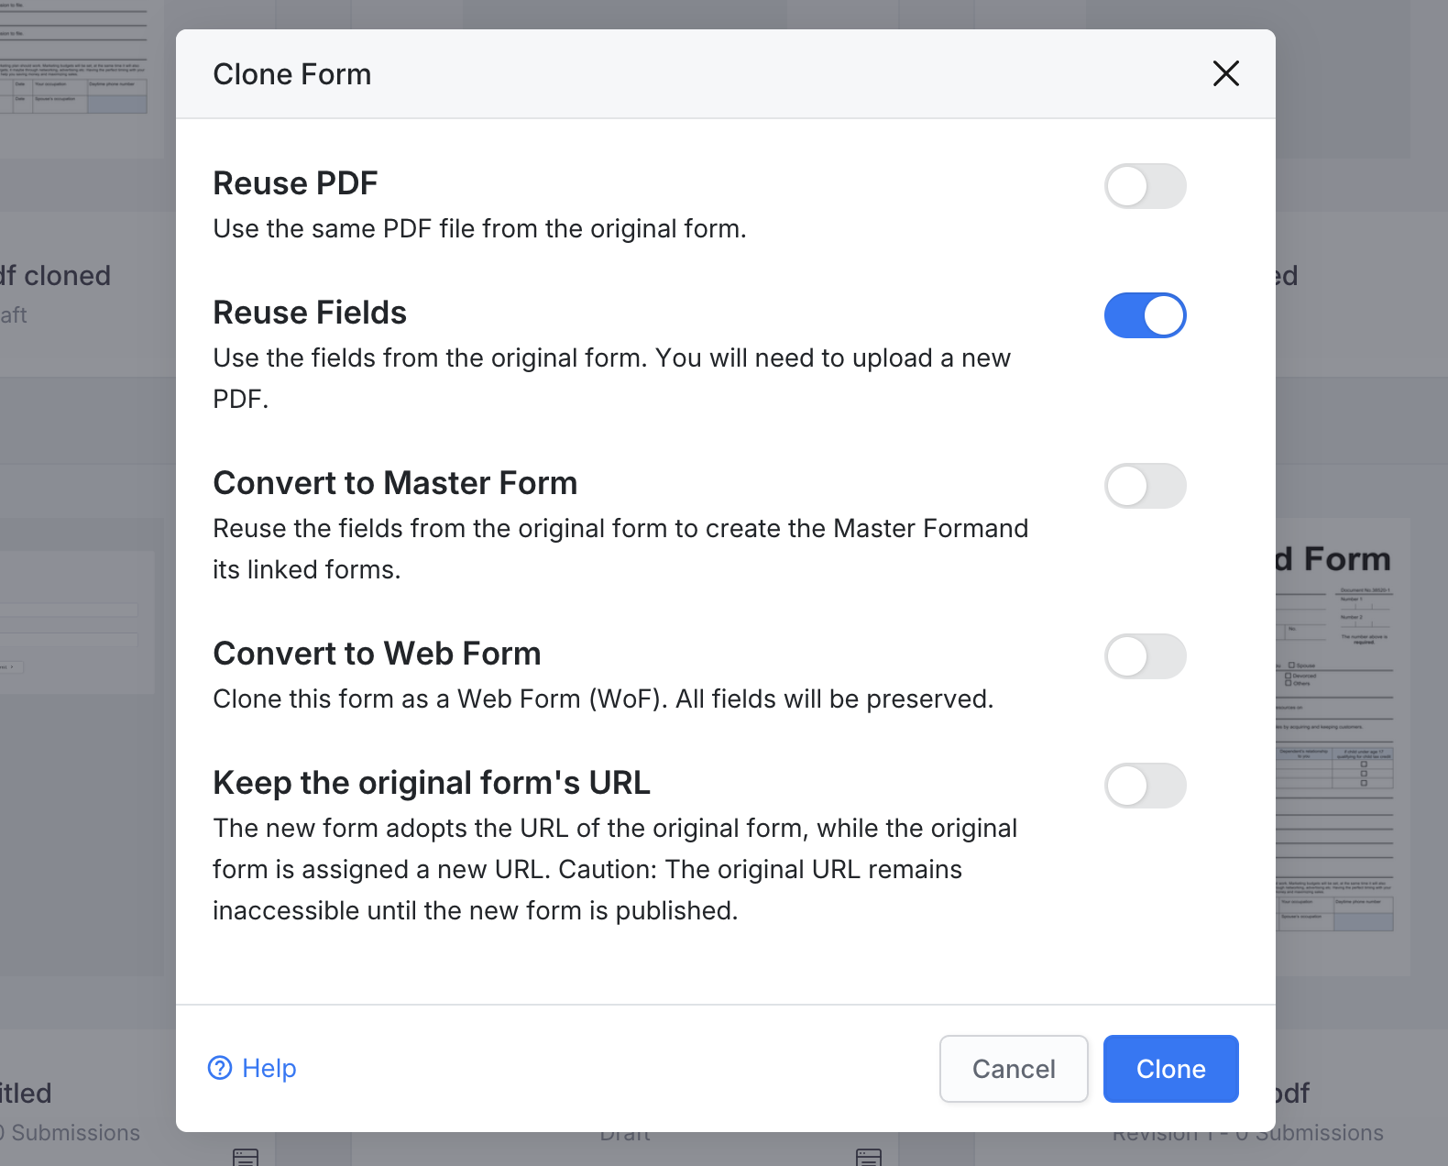Disable the Reuse Fields toggle
Screen dimensions: 1448x1166
1145,315
